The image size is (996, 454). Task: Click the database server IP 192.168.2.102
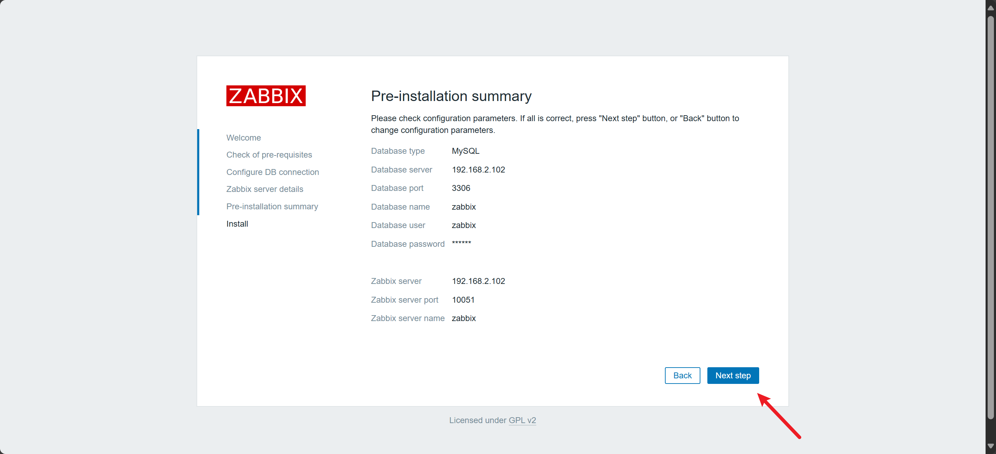(x=478, y=170)
